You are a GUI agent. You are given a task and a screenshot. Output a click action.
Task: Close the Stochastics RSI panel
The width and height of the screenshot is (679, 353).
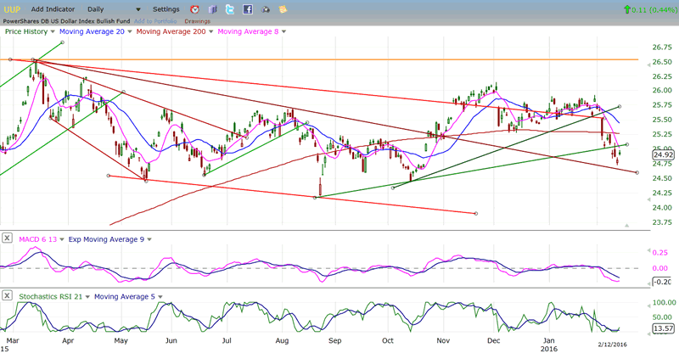[x=8, y=295]
